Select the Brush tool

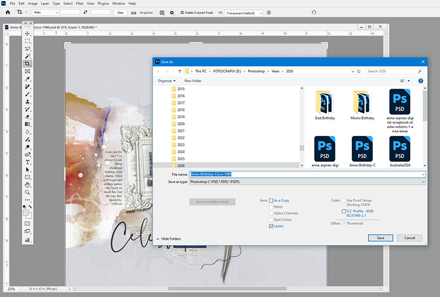27,94
